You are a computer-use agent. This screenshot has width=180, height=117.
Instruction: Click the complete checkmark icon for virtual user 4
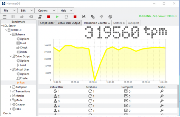click(x=126, y=106)
